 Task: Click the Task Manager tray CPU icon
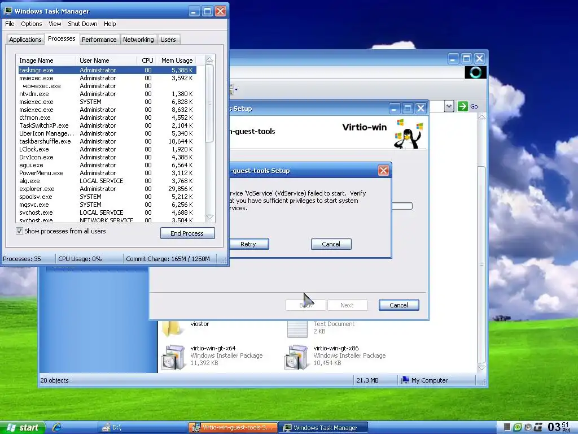(x=507, y=427)
